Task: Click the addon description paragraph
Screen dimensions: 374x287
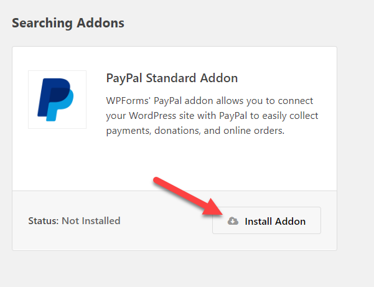Action: click(212, 116)
